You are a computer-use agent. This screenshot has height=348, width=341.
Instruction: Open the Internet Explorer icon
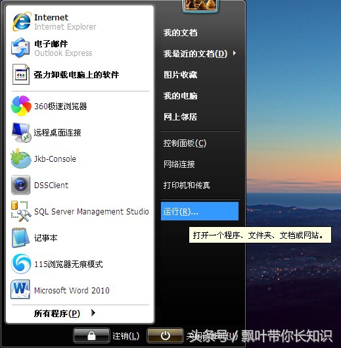click(x=21, y=22)
